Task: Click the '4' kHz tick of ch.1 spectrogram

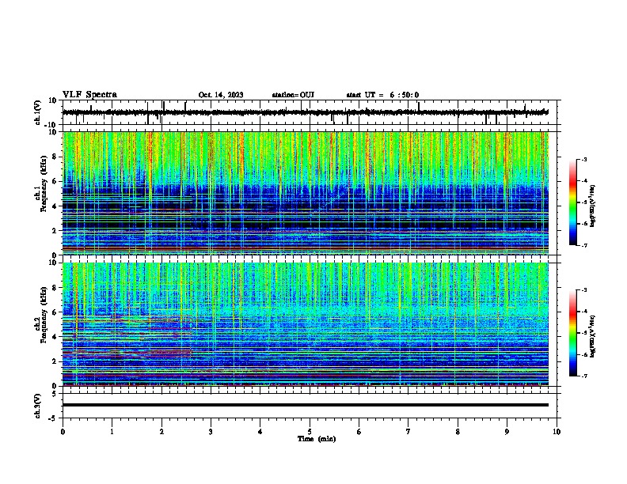Action: click(55, 206)
